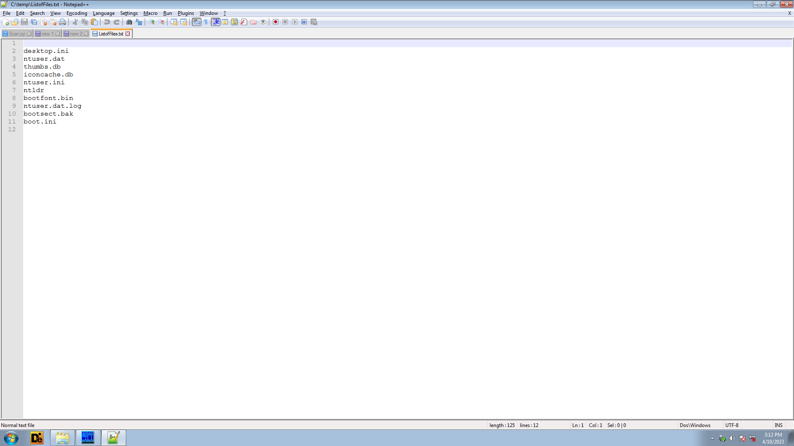
Task: Click the line containing bootfont.bin
Action: 48,98
